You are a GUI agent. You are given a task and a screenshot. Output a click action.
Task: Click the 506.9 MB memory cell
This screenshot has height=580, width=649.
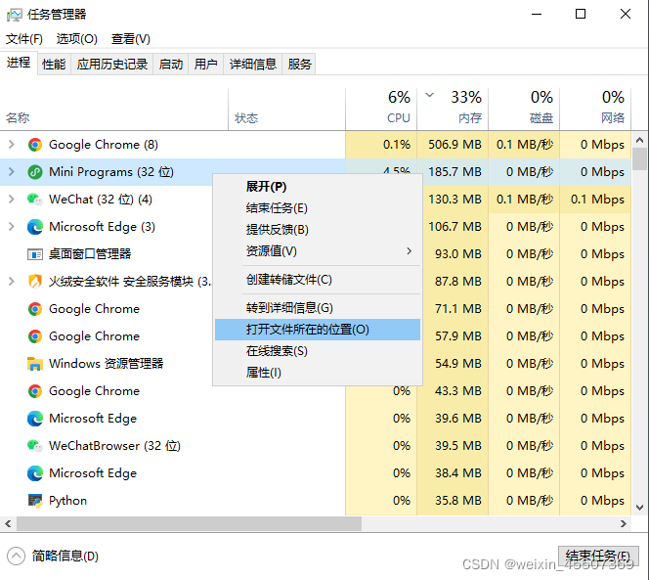(x=453, y=145)
